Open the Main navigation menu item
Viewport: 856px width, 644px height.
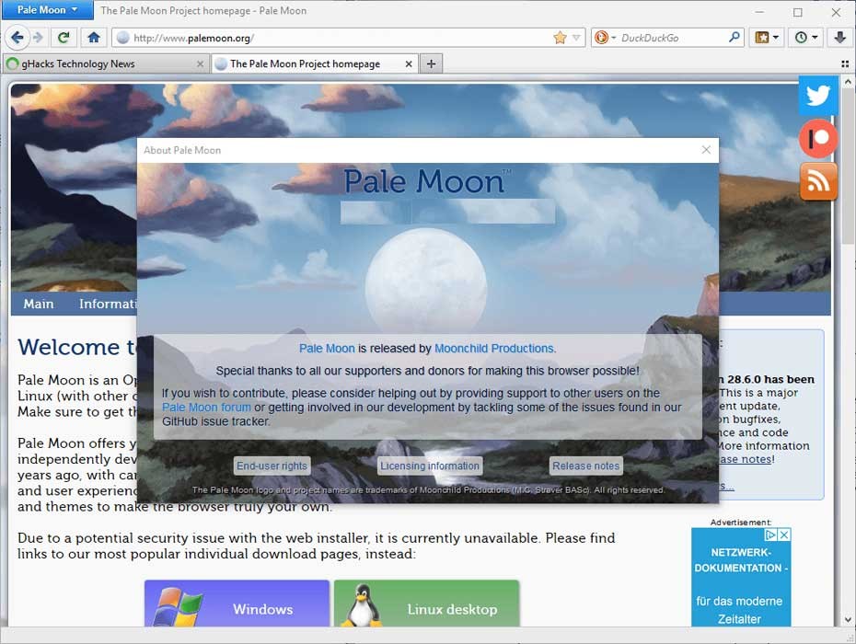coord(39,304)
